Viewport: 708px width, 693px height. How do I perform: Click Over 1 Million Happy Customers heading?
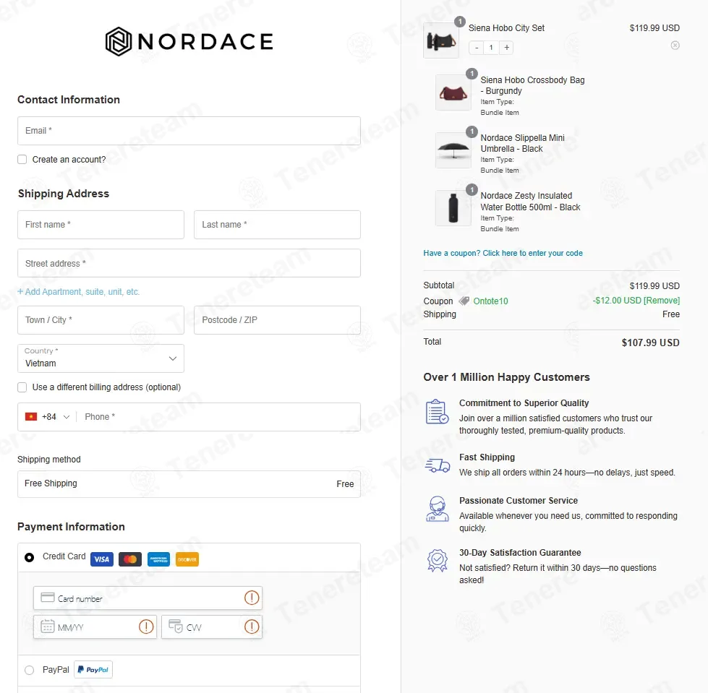pyautogui.click(x=507, y=377)
